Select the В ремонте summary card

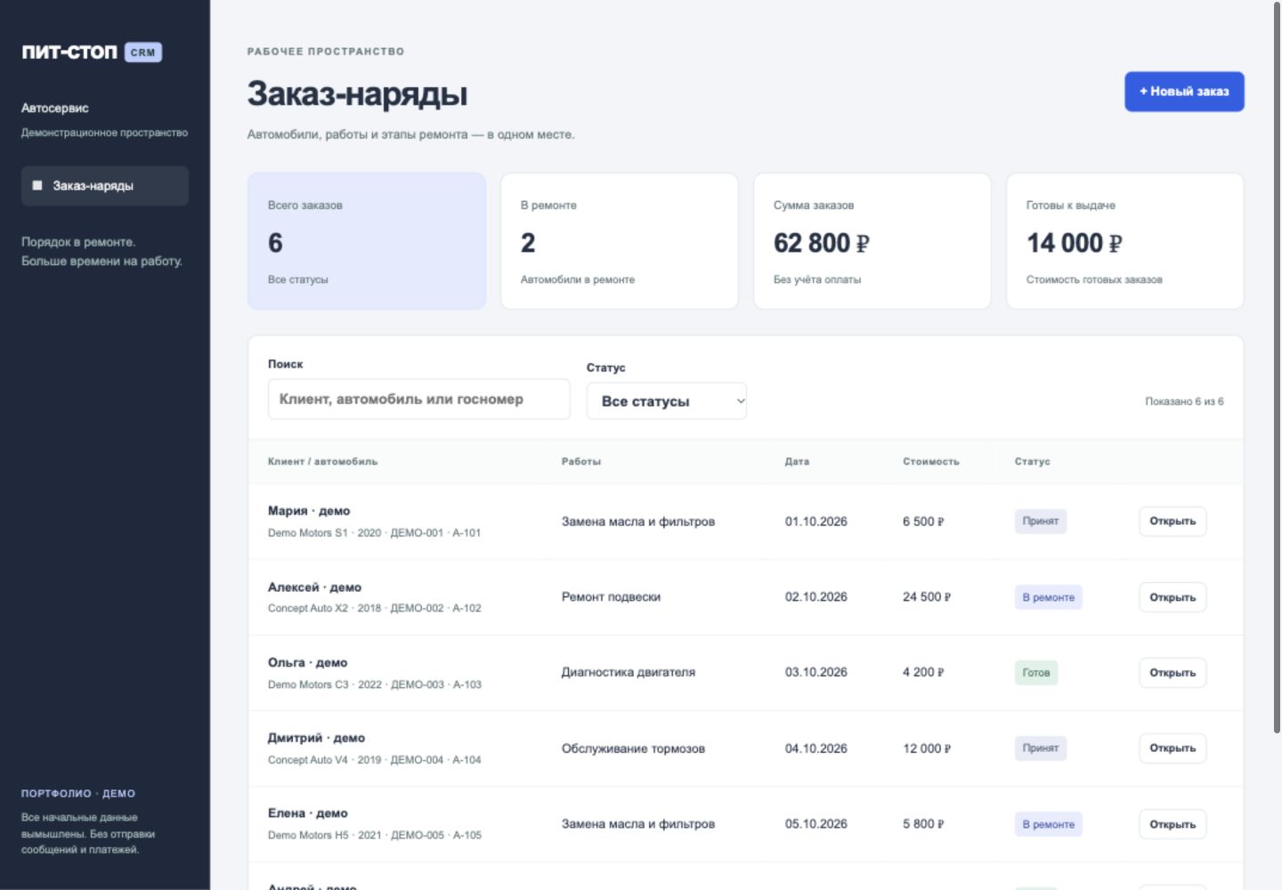point(620,241)
